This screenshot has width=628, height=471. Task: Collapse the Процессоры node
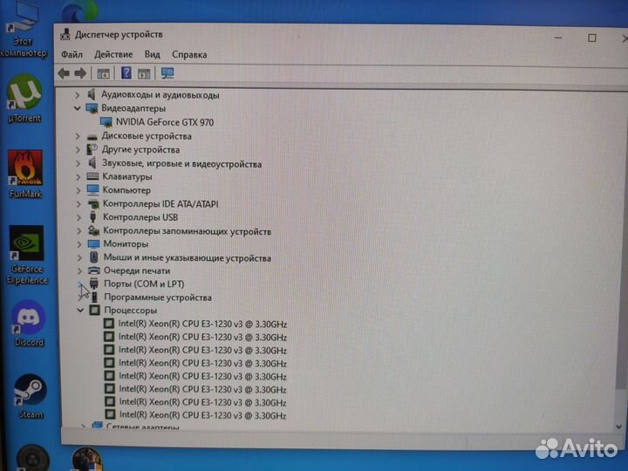click(x=80, y=310)
